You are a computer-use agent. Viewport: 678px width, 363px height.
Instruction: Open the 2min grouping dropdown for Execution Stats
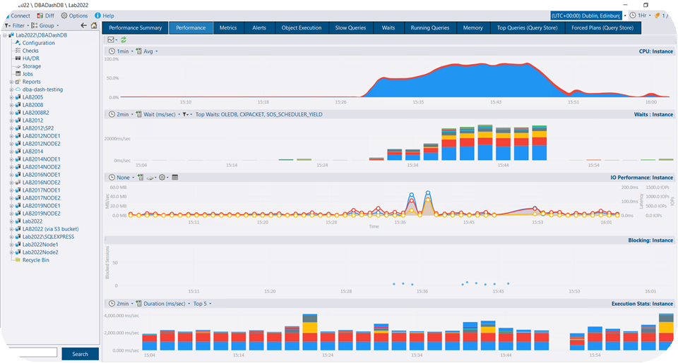point(121,303)
